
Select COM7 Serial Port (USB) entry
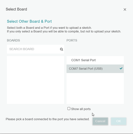(95, 69)
